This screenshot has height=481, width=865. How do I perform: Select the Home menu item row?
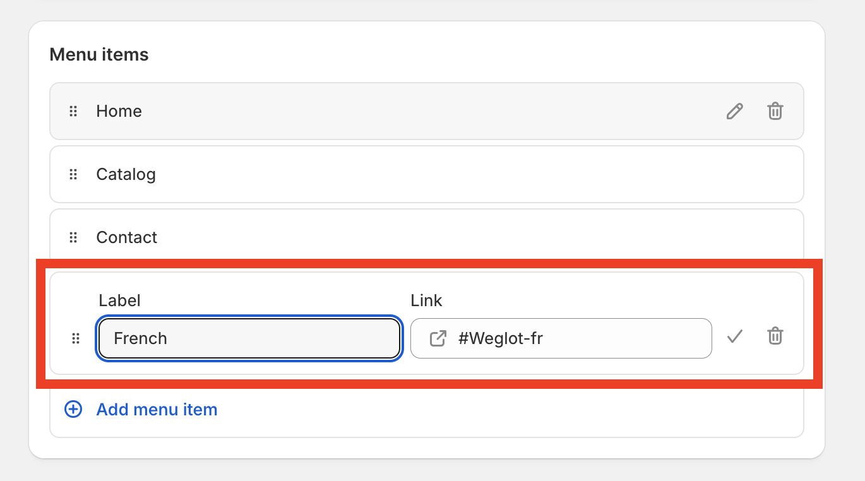(x=427, y=111)
